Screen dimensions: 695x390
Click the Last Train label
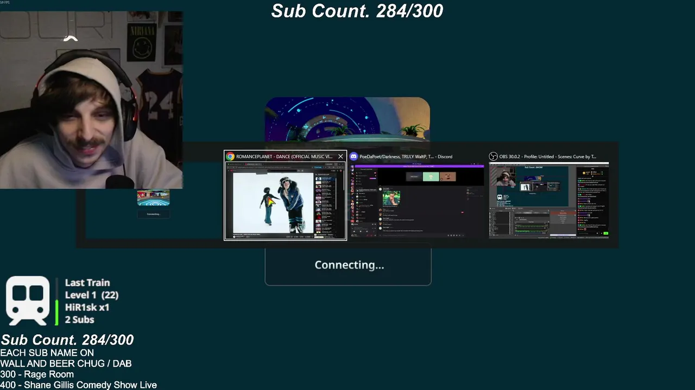pyautogui.click(x=87, y=283)
